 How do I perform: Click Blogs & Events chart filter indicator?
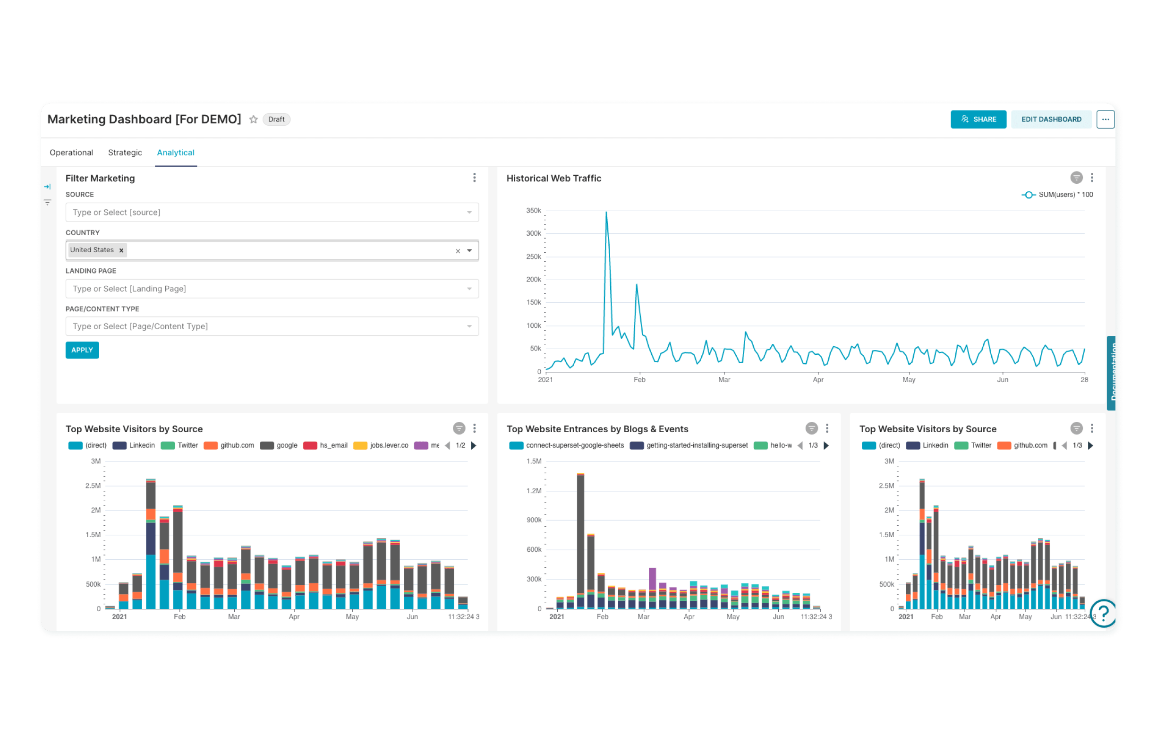811,428
